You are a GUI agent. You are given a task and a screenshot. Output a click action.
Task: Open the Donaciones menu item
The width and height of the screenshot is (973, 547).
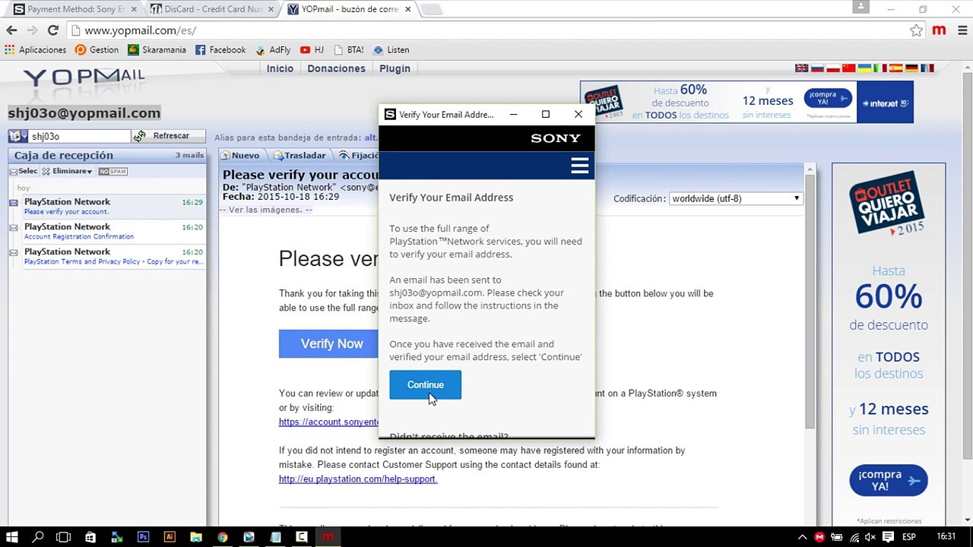click(336, 68)
